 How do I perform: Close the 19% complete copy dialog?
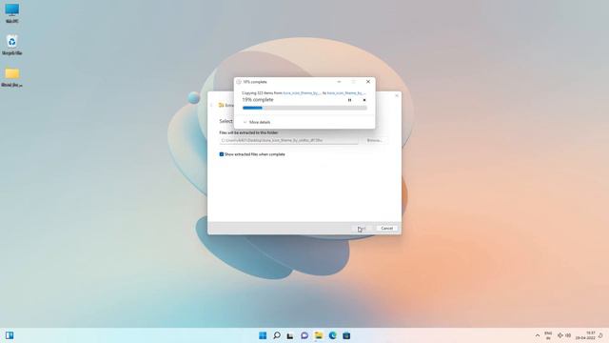368,82
